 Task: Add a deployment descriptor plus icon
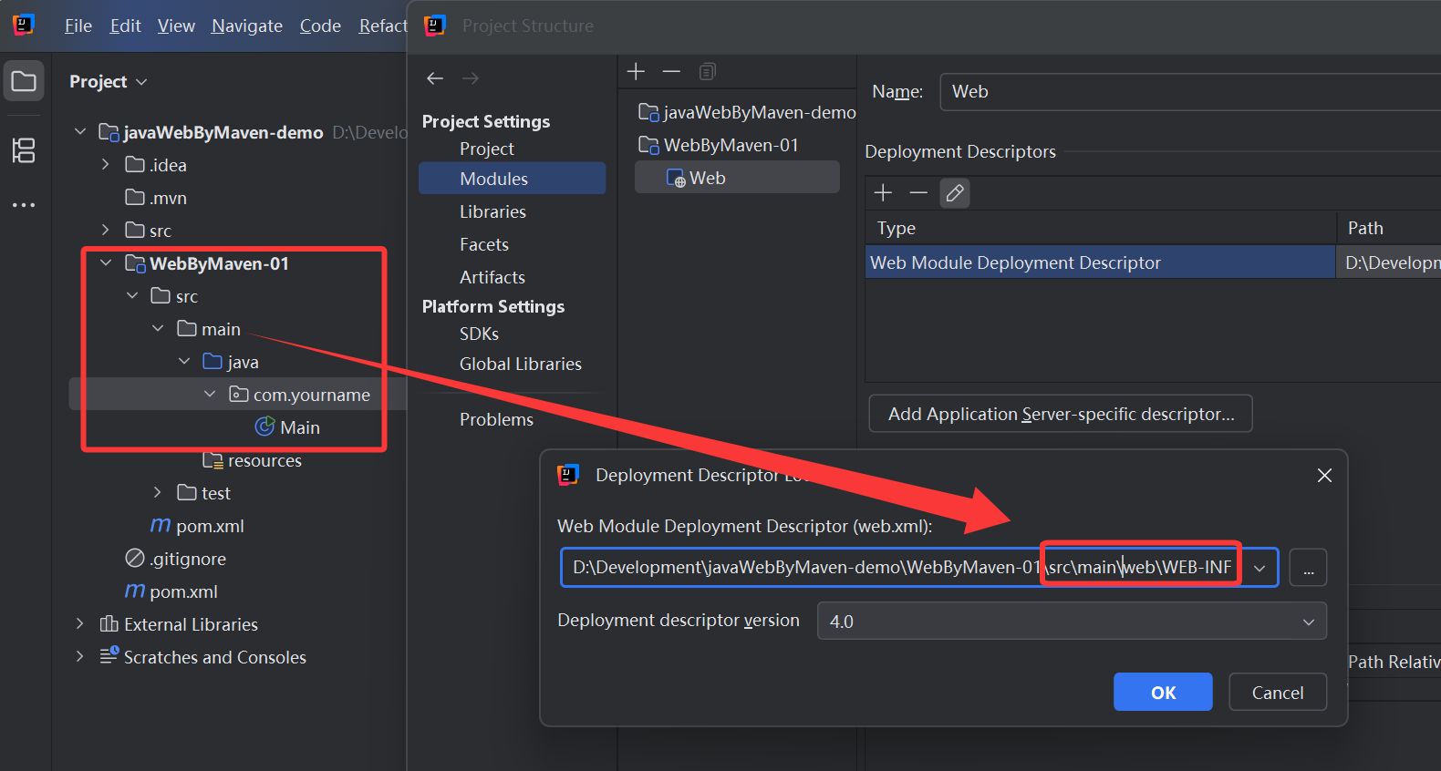(883, 192)
